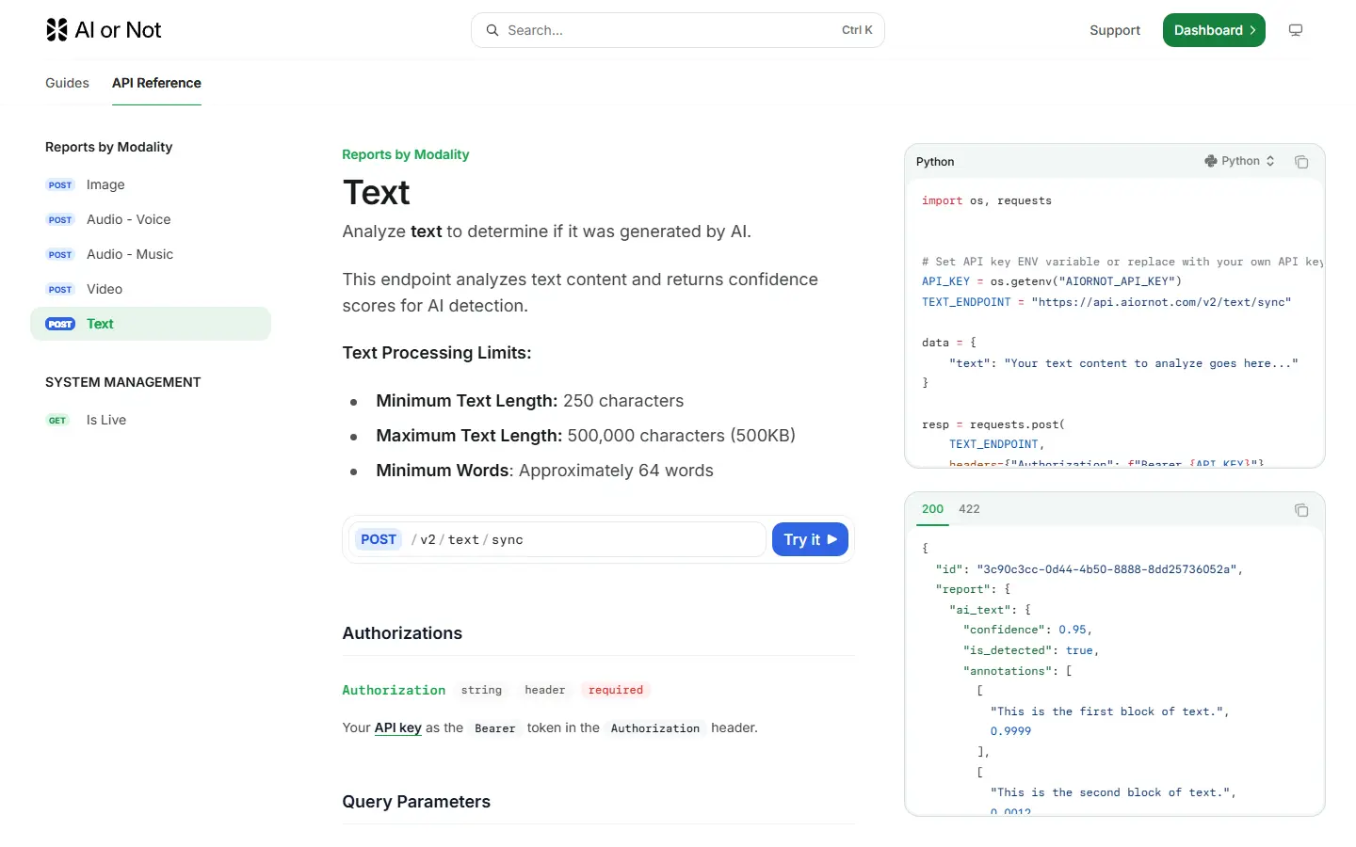Run the endpoint with Try it
This screenshot has width=1356, height=847.
[x=810, y=539]
